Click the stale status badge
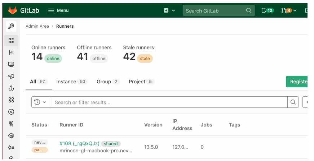Viewport: 314px width, 161px height. tap(145, 59)
